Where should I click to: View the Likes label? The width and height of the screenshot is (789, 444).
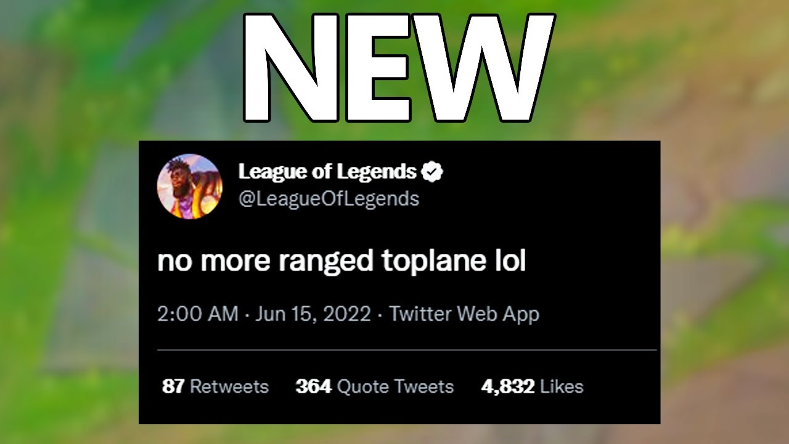coord(562,387)
